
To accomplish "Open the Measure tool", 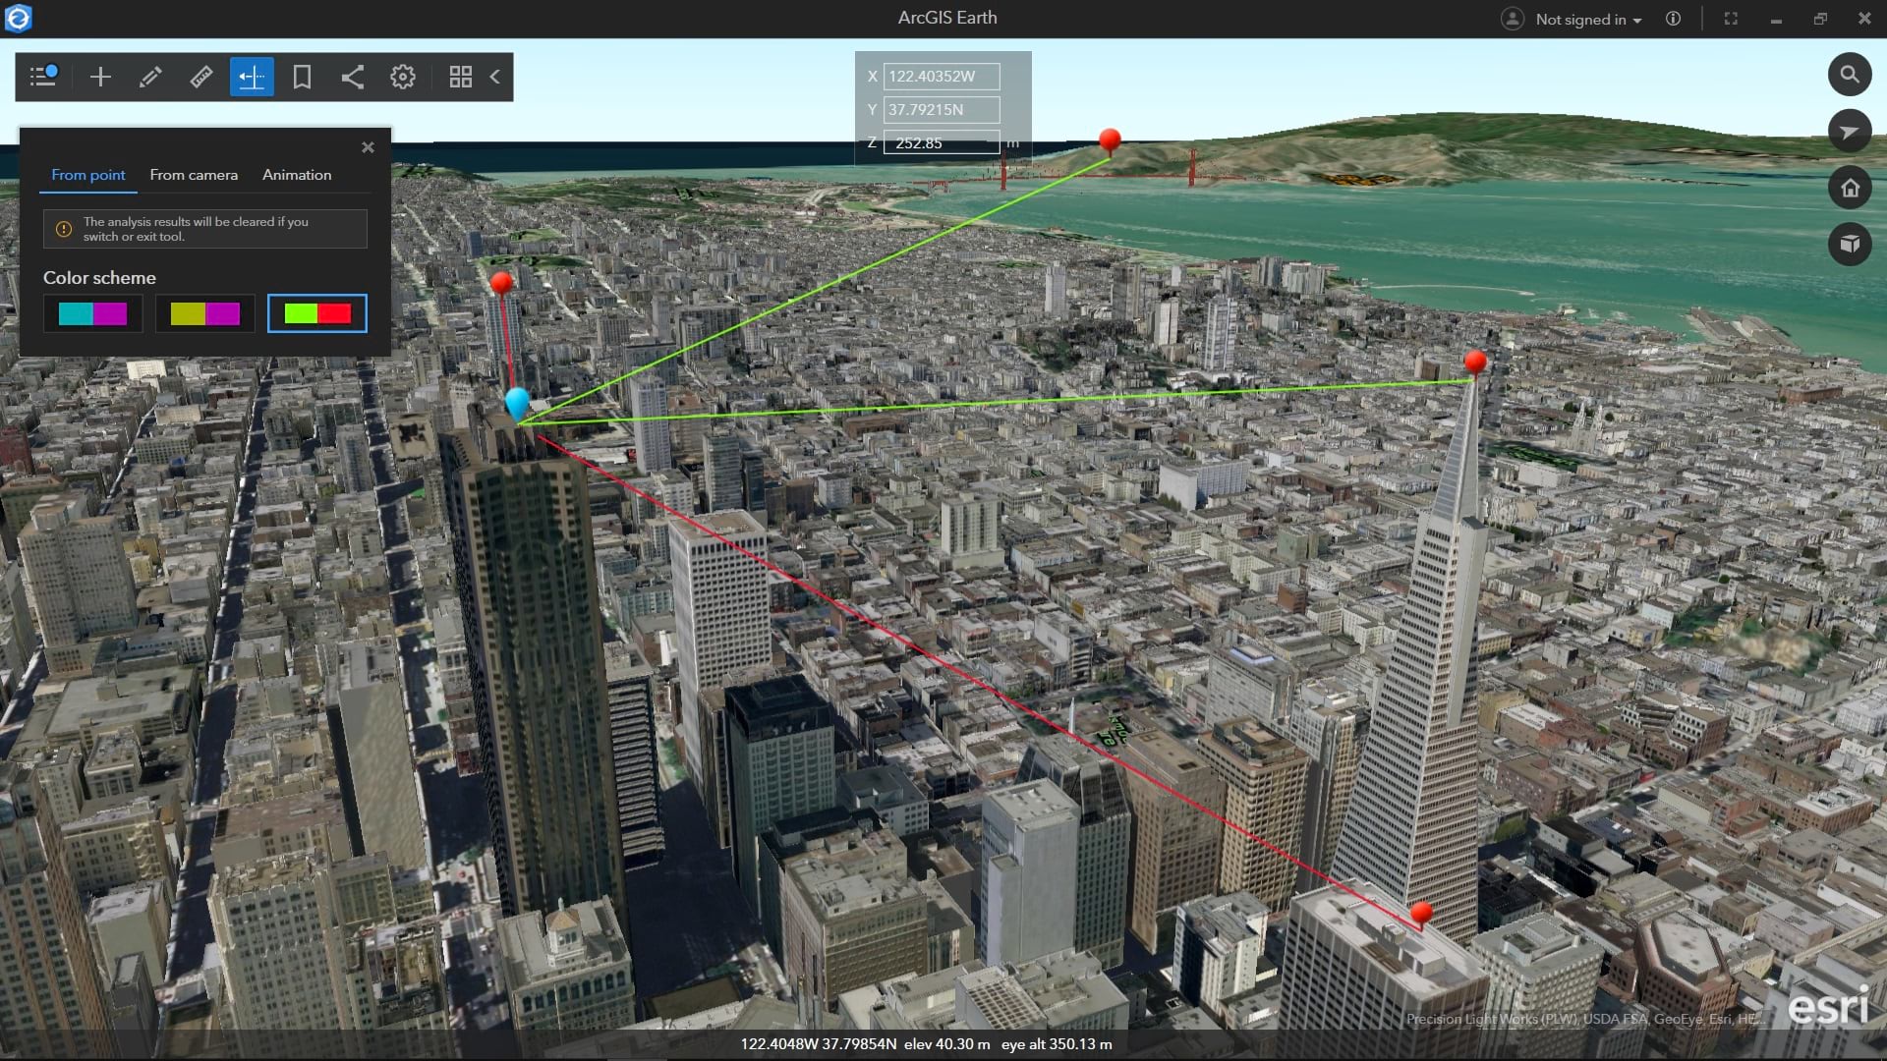I will click(200, 77).
